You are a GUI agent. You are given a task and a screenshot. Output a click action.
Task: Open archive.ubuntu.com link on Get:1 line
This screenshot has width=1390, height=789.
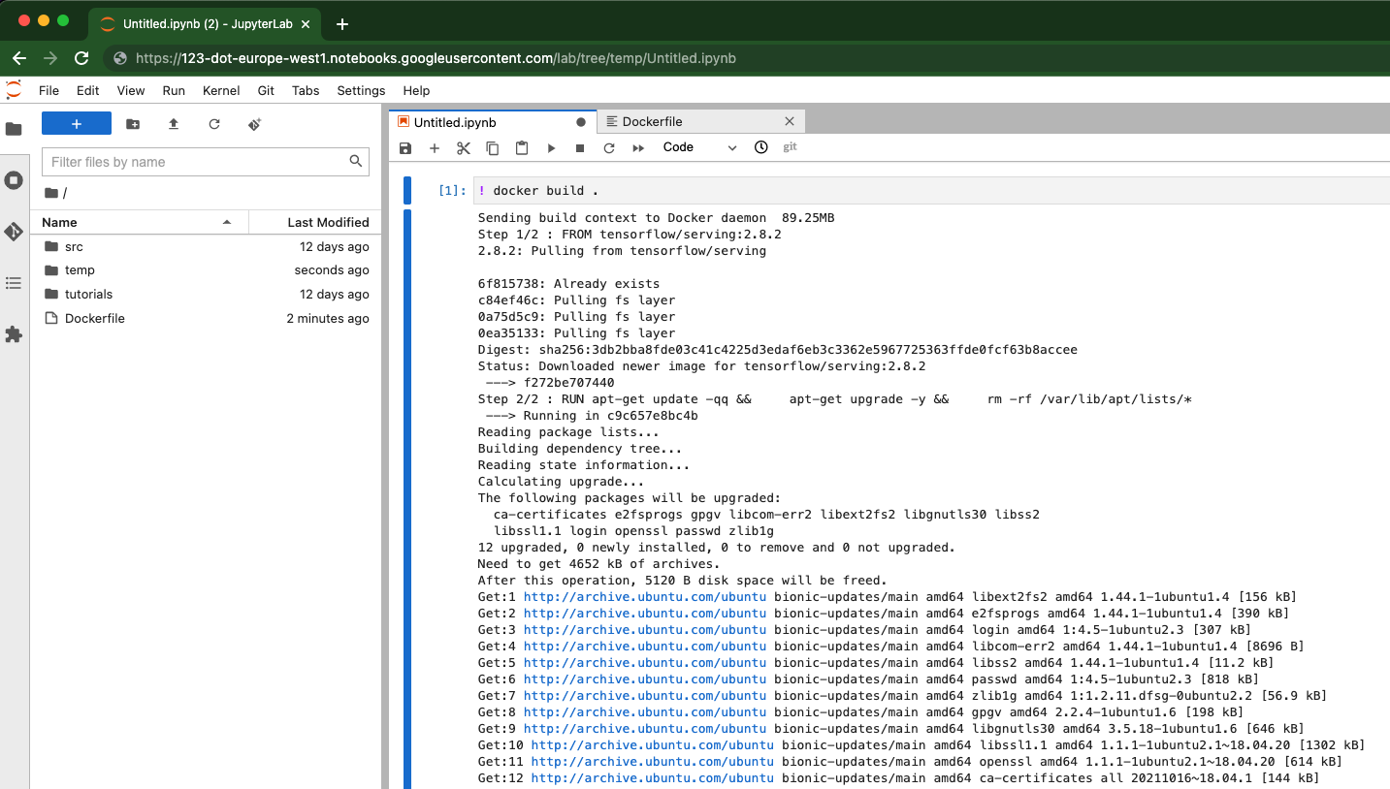point(645,597)
